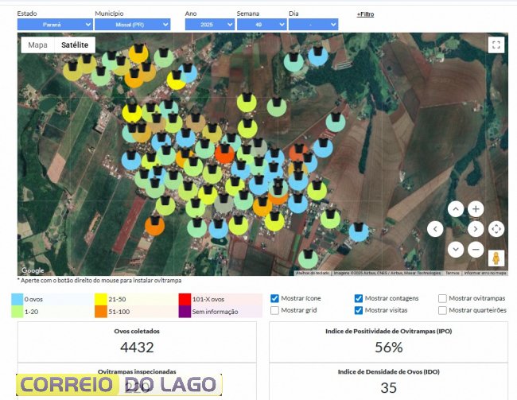
Task: Zoom in on the map
Action: (476, 209)
